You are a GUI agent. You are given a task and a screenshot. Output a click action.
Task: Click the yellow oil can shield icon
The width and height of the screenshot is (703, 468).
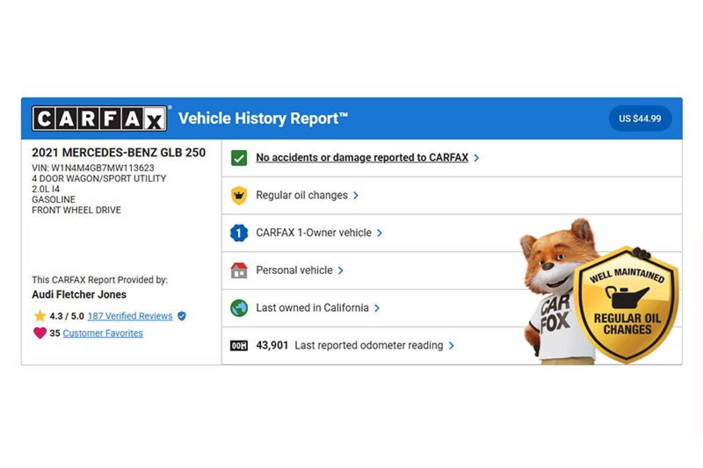(x=239, y=195)
